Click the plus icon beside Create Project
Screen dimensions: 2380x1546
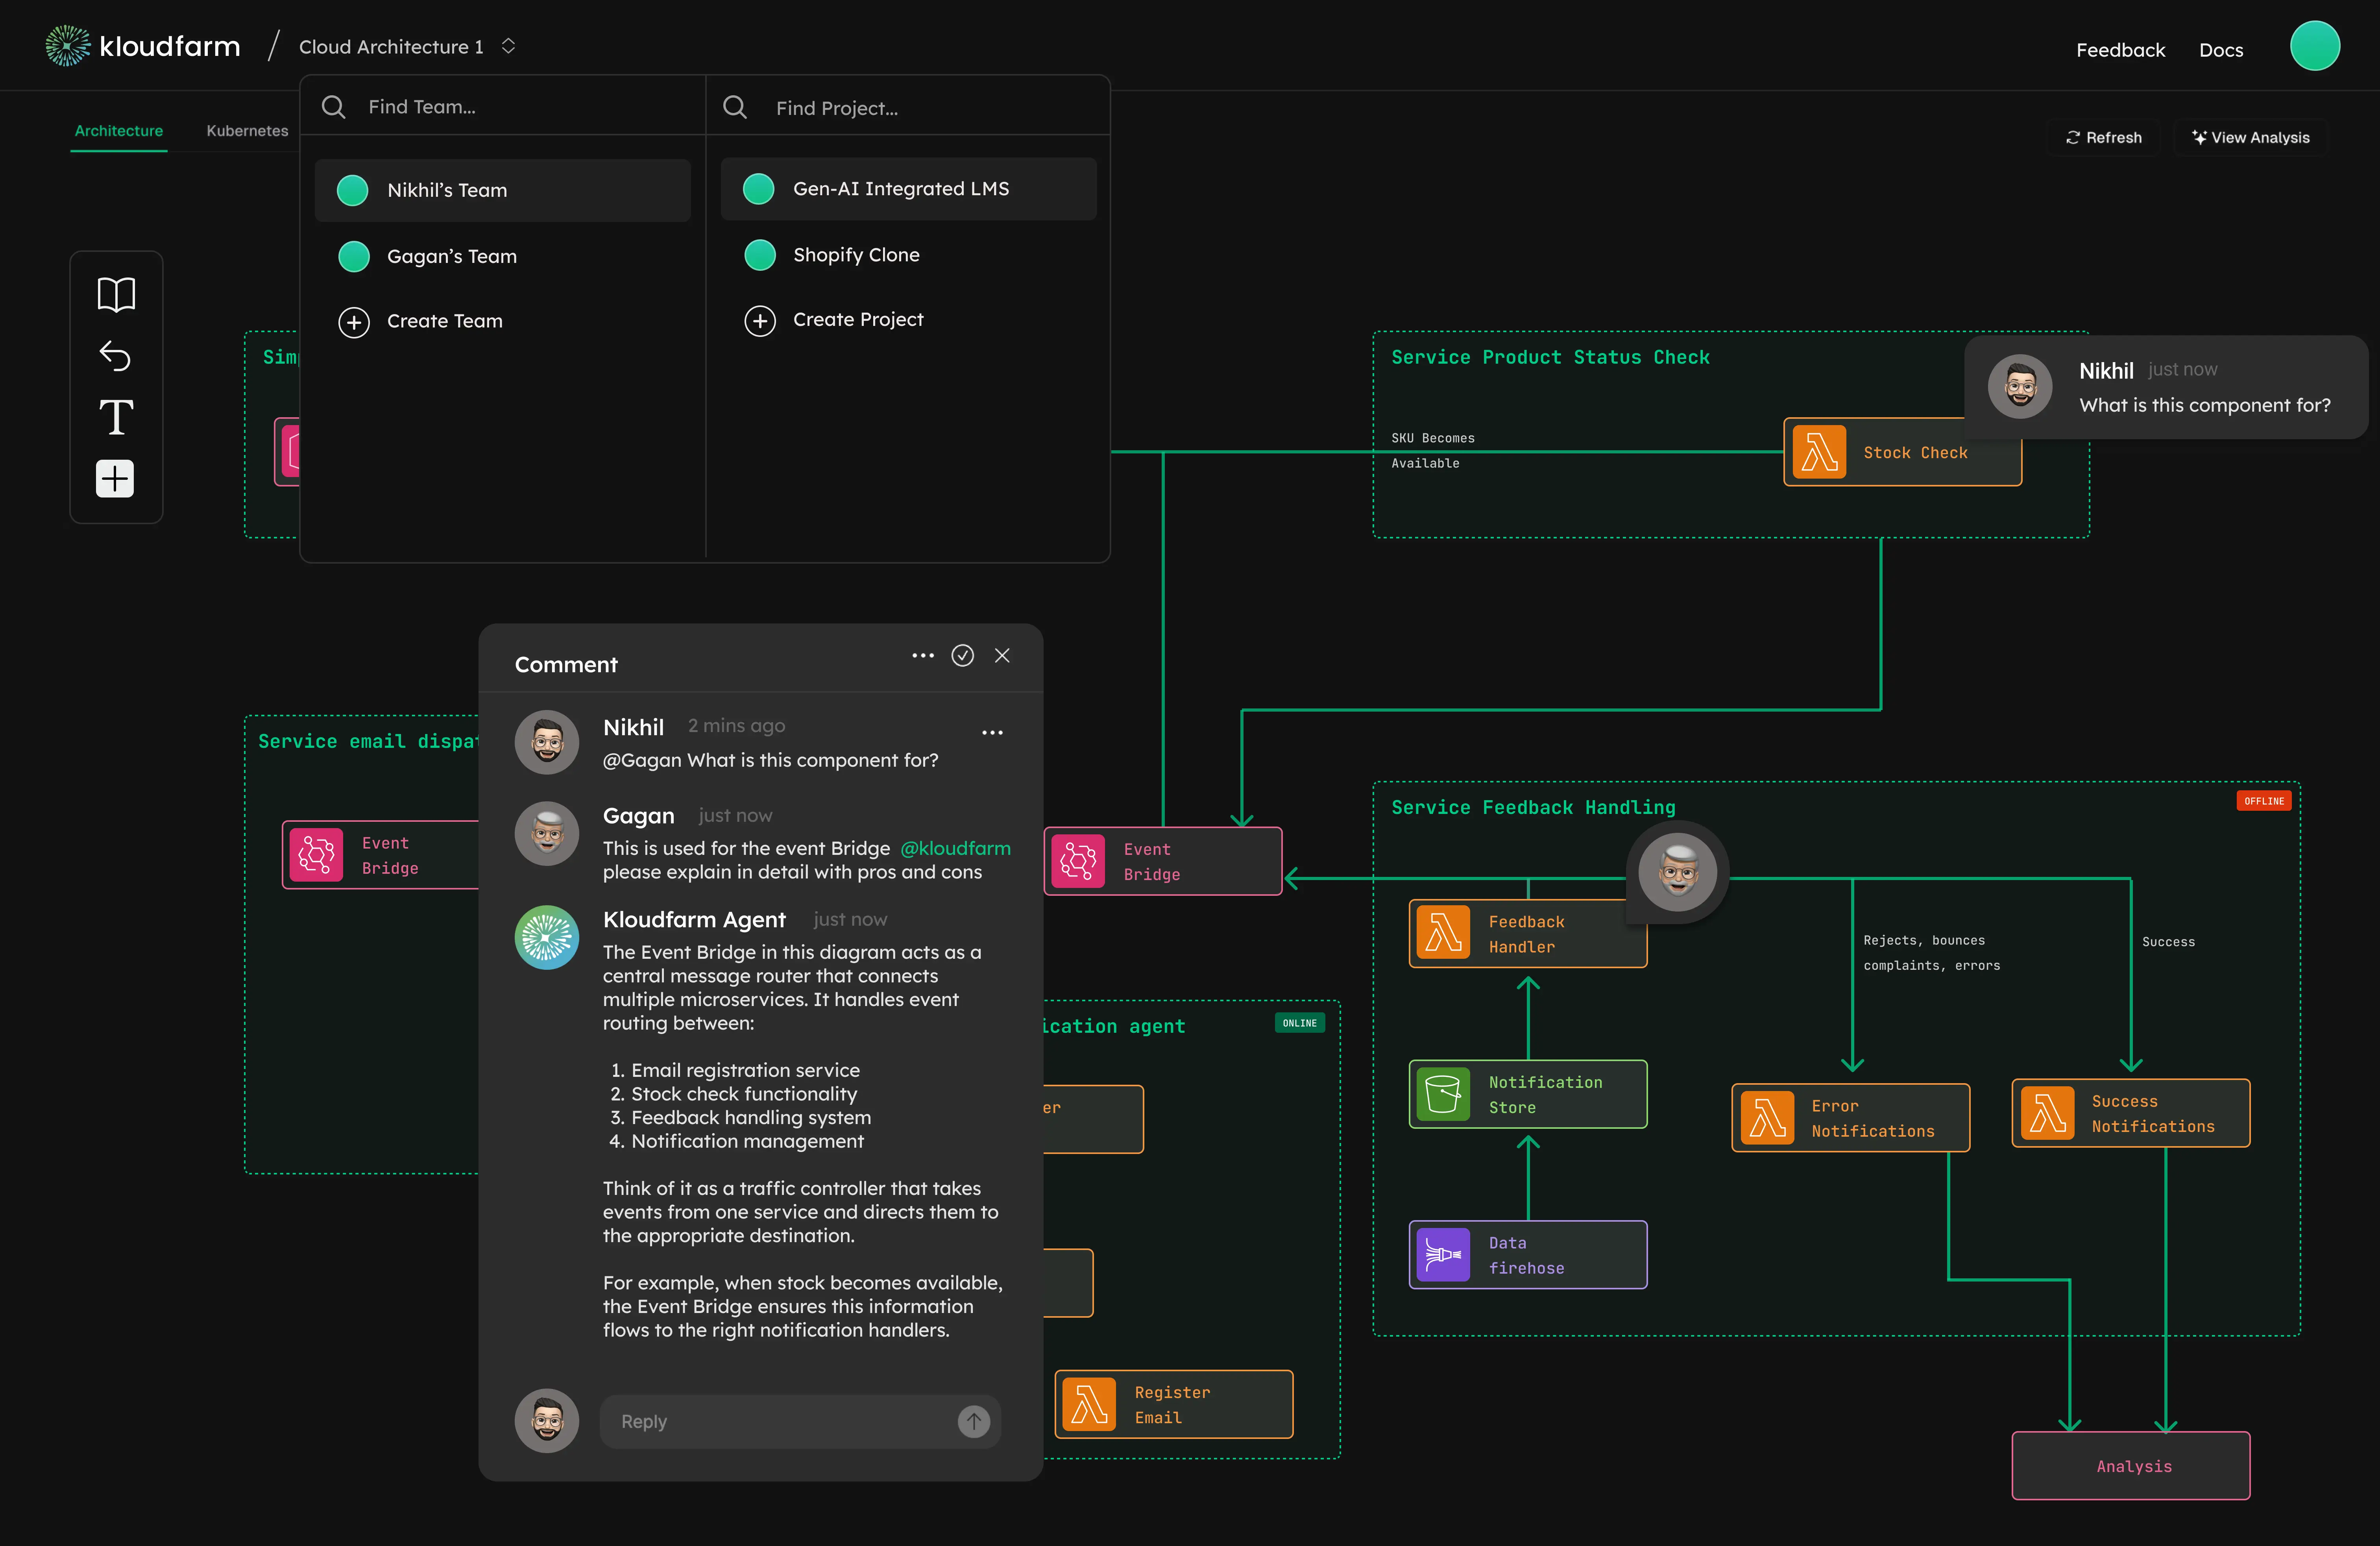(760, 321)
